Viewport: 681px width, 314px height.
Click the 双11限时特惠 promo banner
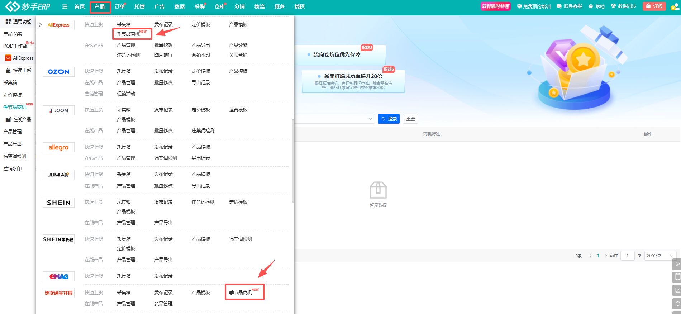click(x=496, y=6)
